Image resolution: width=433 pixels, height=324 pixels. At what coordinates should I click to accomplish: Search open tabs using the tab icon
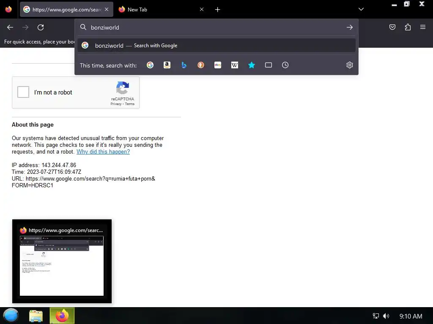(269, 65)
